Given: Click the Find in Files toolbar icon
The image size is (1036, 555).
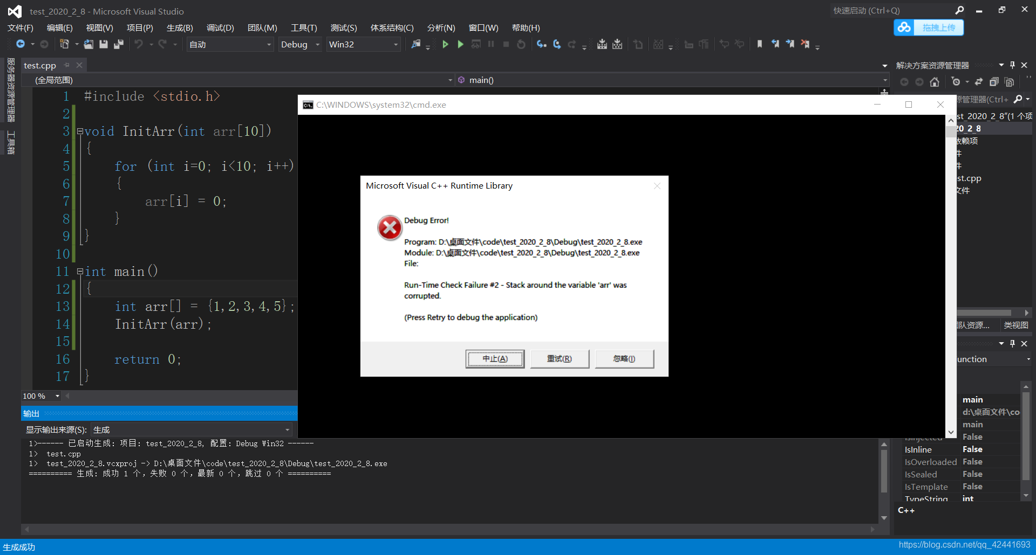Looking at the screenshot, I should coord(415,44).
